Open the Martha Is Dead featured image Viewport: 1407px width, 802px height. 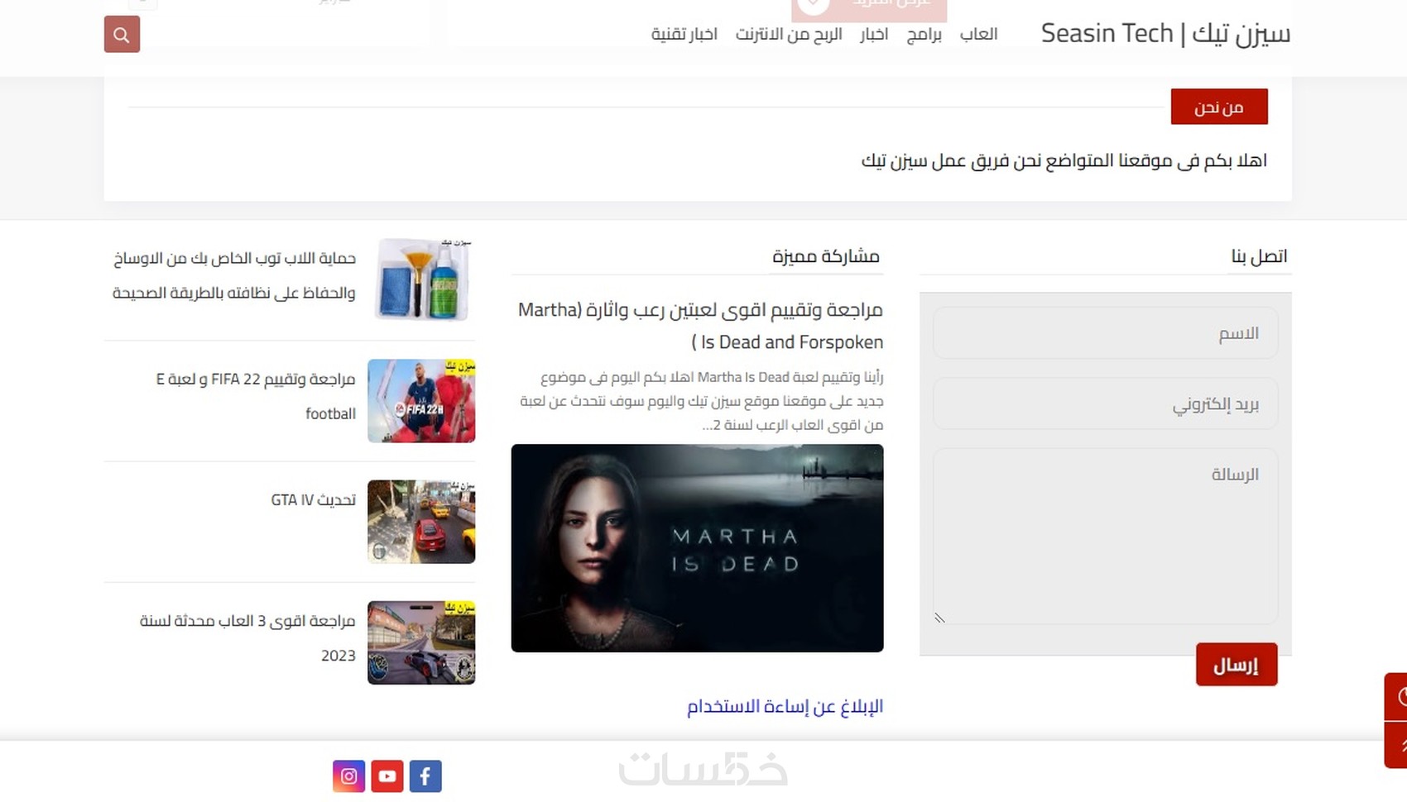pyautogui.click(x=698, y=548)
